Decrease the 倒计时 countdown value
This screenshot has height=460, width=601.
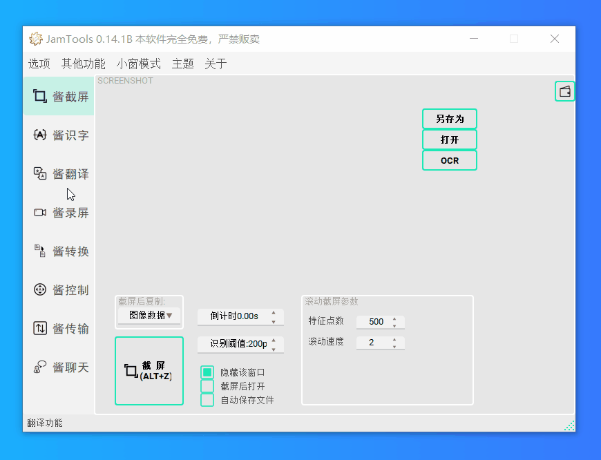click(274, 322)
